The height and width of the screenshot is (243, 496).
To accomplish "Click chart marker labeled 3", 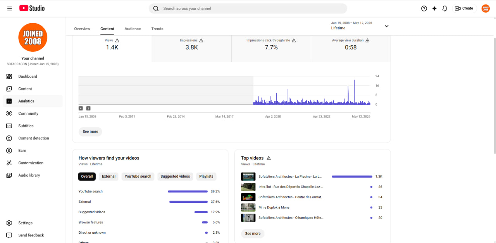I will (88, 109).
